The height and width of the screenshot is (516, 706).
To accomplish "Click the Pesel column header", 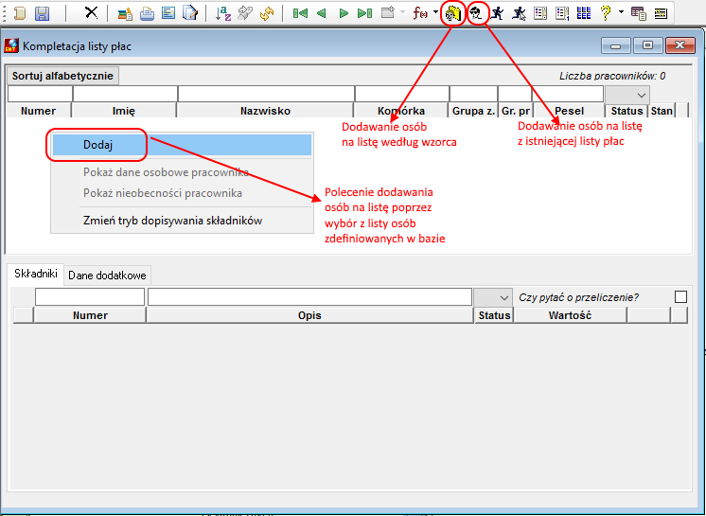I will [569, 111].
